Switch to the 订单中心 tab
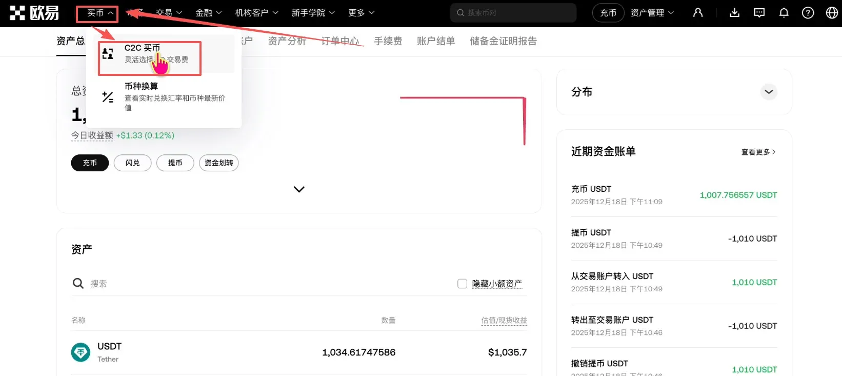The height and width of the screenshot is (376, 842). 340,41
